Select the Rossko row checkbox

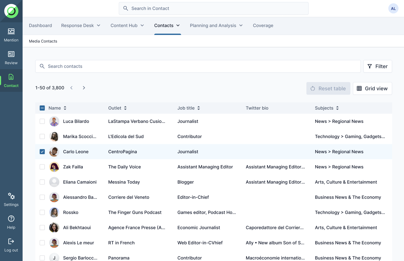point(42,212)
